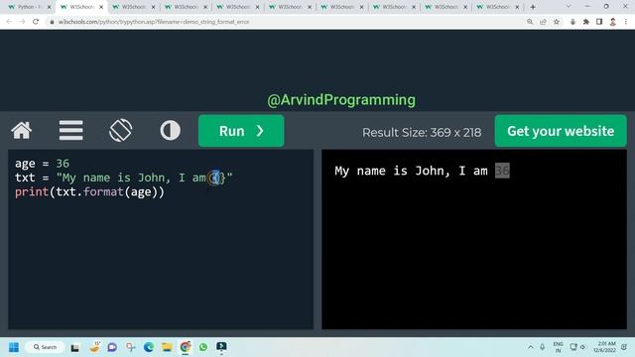Click the browser back arrow
This screenshot has height=357, width=635.
click(9, 22)
